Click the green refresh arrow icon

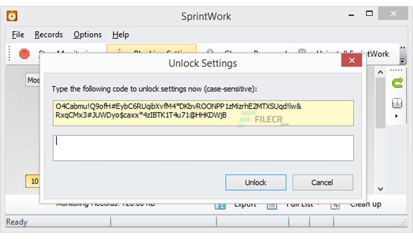[397, 82]
